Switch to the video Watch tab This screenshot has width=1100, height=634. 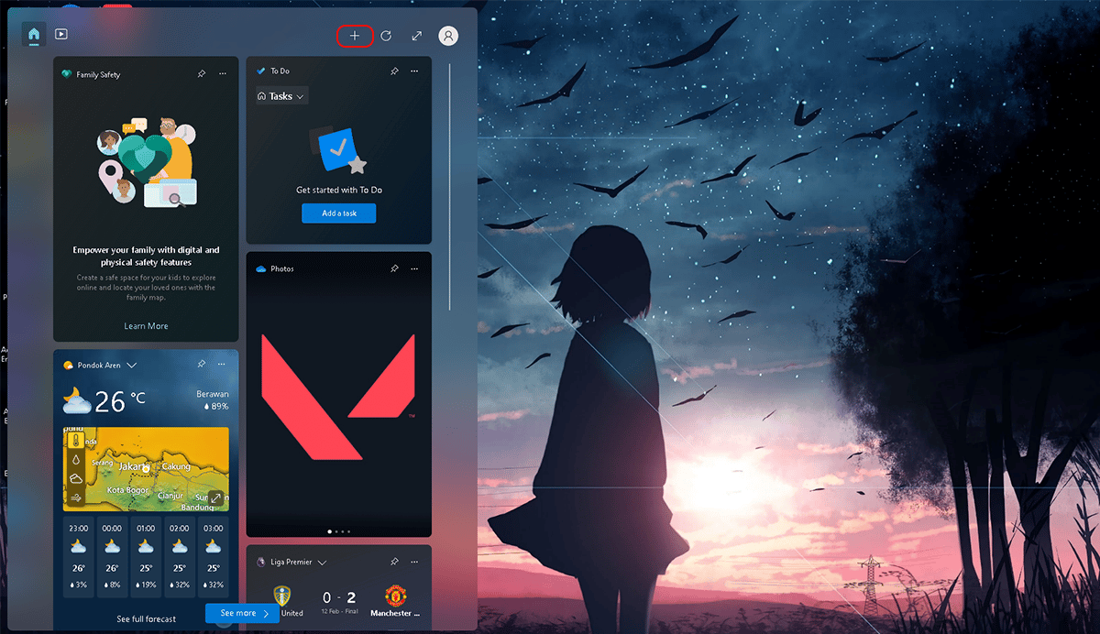[x=60, y=35]
